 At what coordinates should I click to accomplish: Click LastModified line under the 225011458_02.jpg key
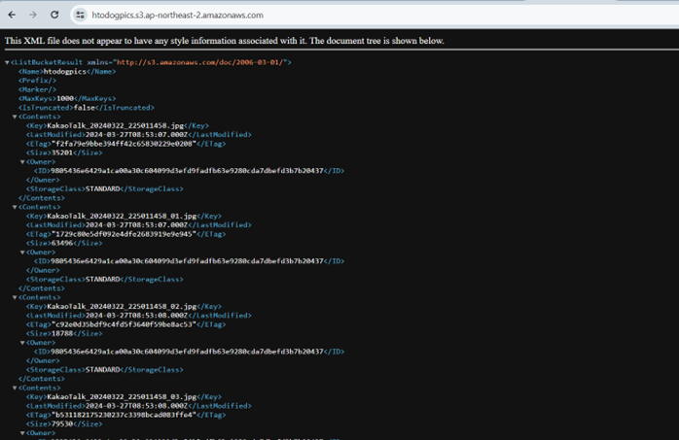(138, 316)
